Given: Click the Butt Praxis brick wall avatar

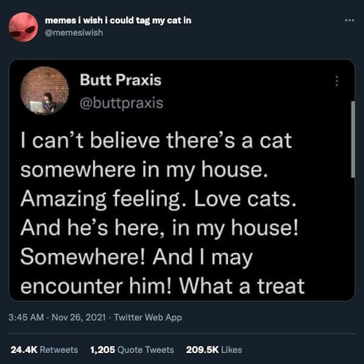Looking at the screenshot, I should pos(44,91).
